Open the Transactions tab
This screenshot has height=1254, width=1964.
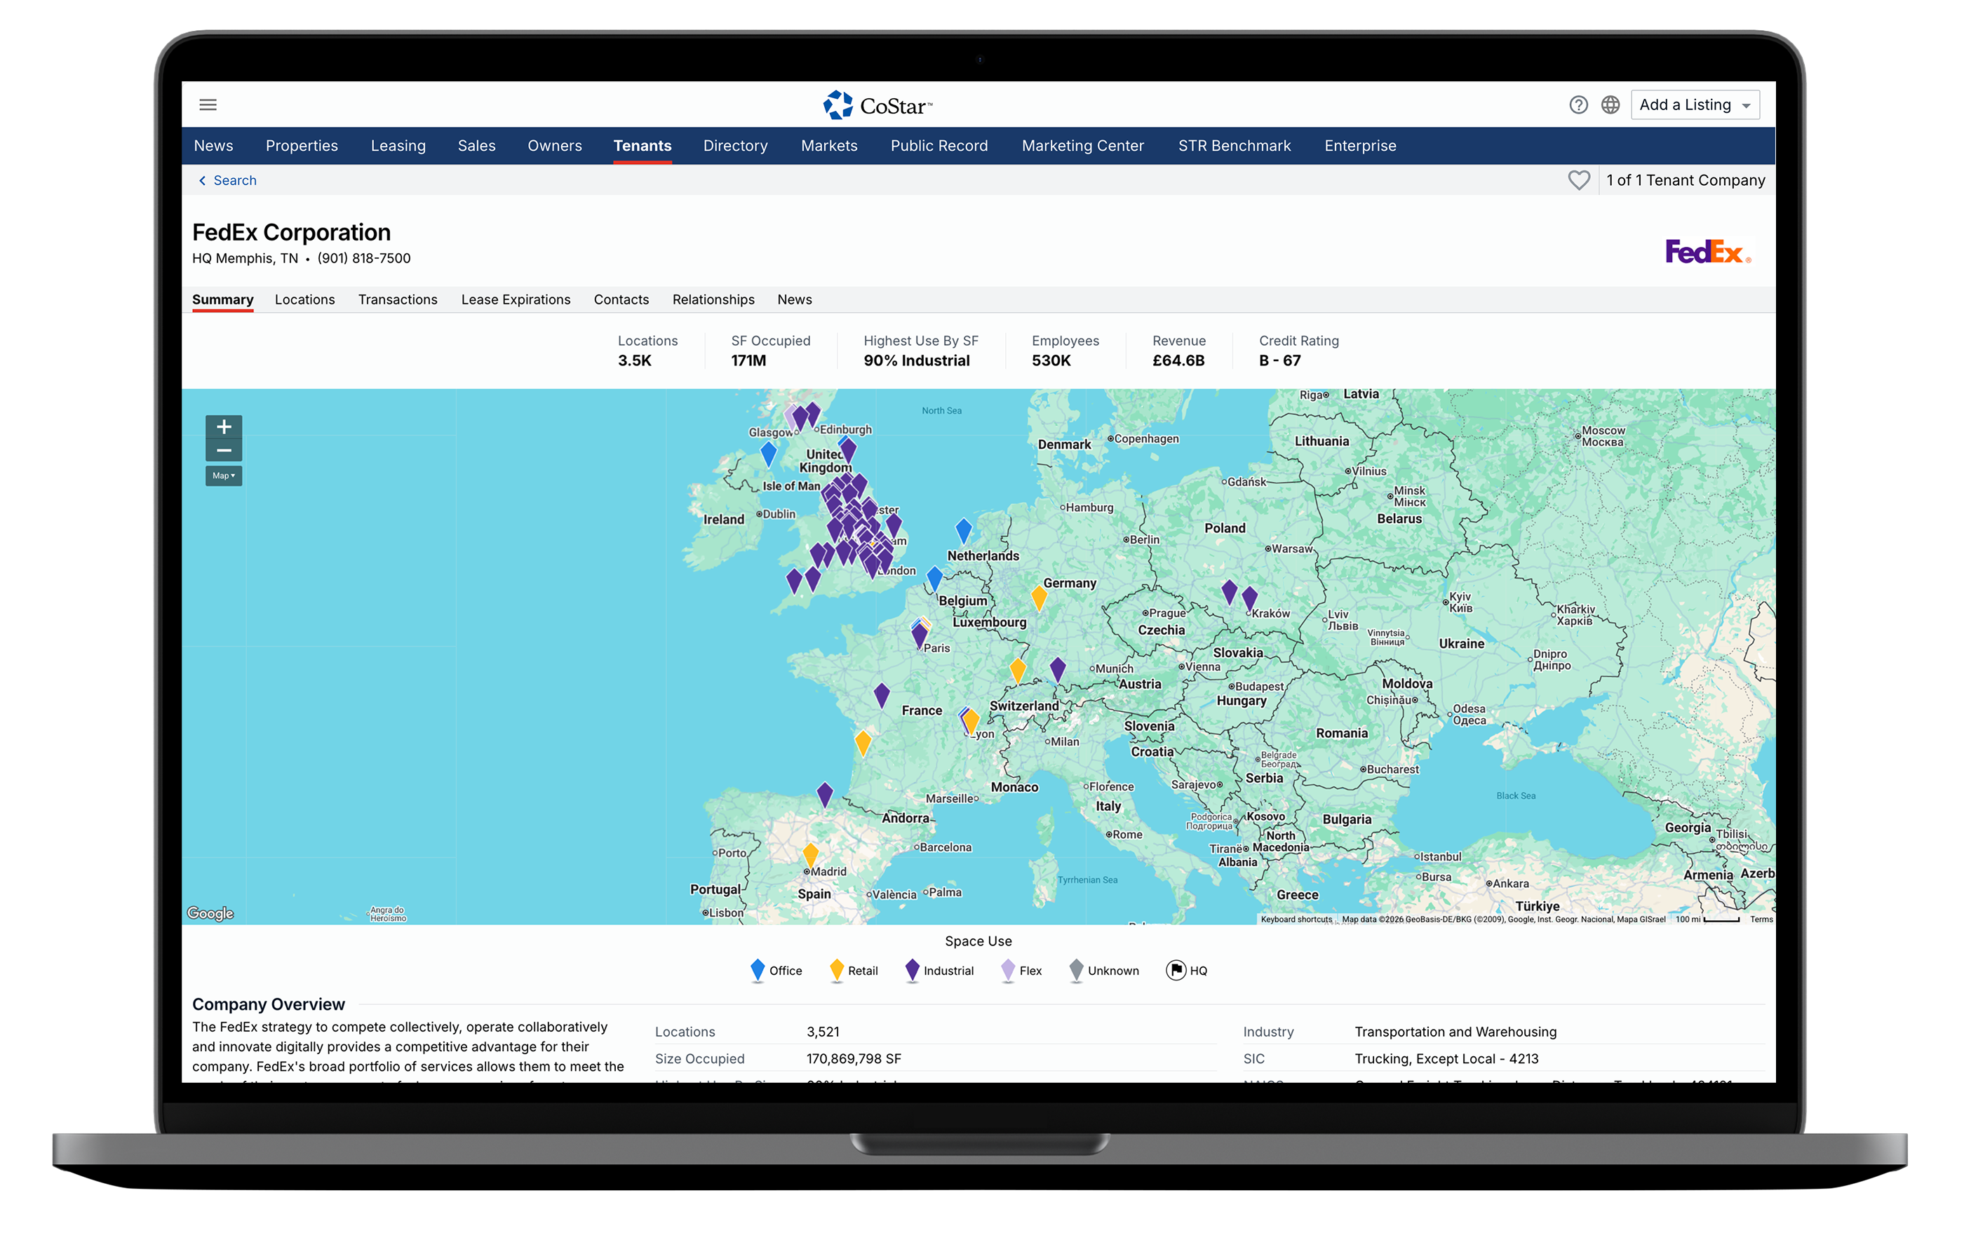[397, 299]
